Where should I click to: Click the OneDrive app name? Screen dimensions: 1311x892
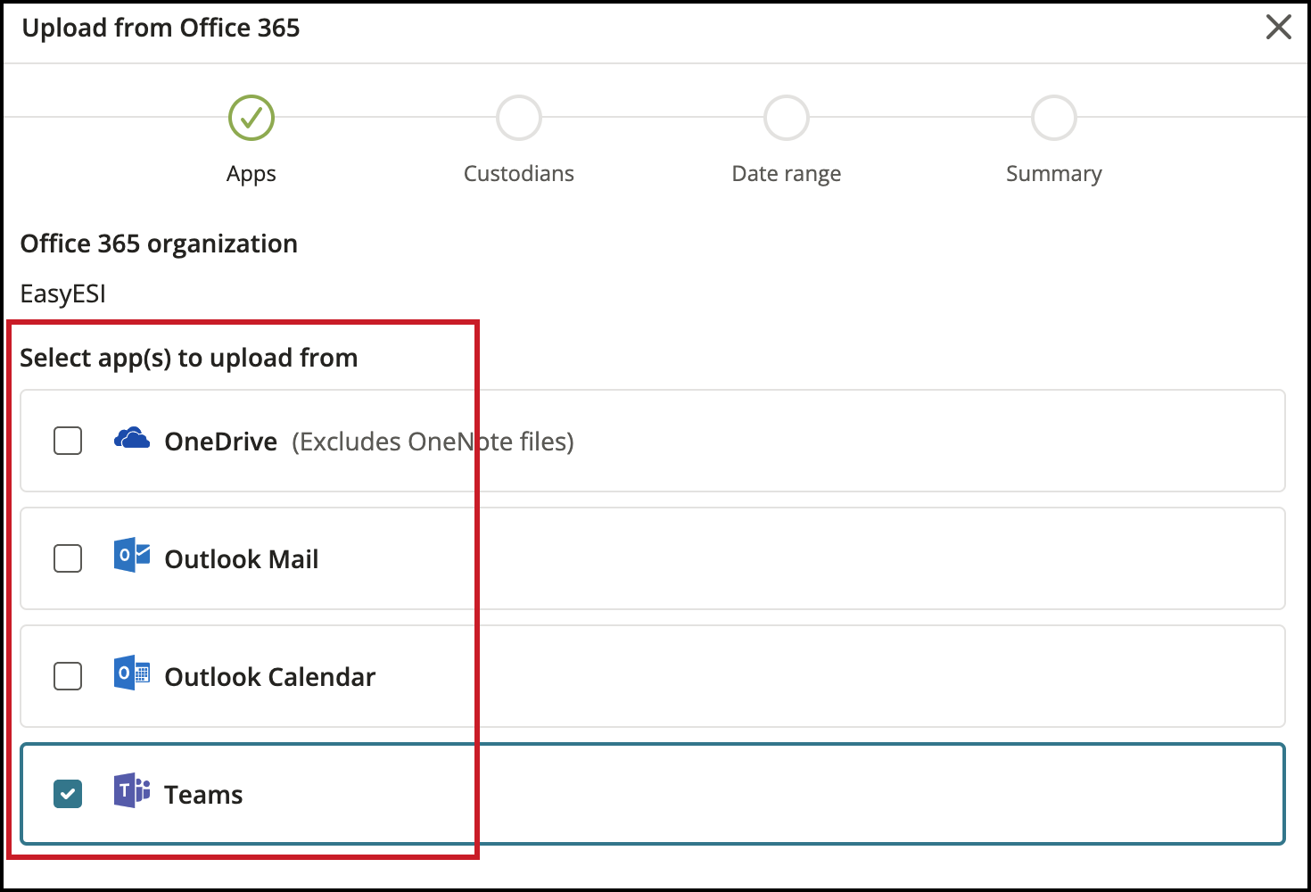click(x=221, y=442)
